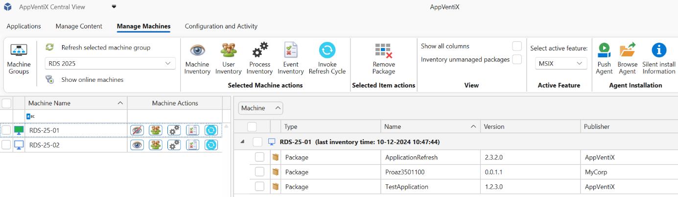Click the Machine grouping chip
This screenshot has height=197, width=678.
click(260, 108)
